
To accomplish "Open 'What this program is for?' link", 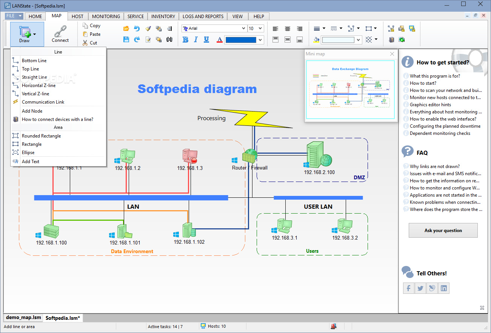I will tap(435, 76).
